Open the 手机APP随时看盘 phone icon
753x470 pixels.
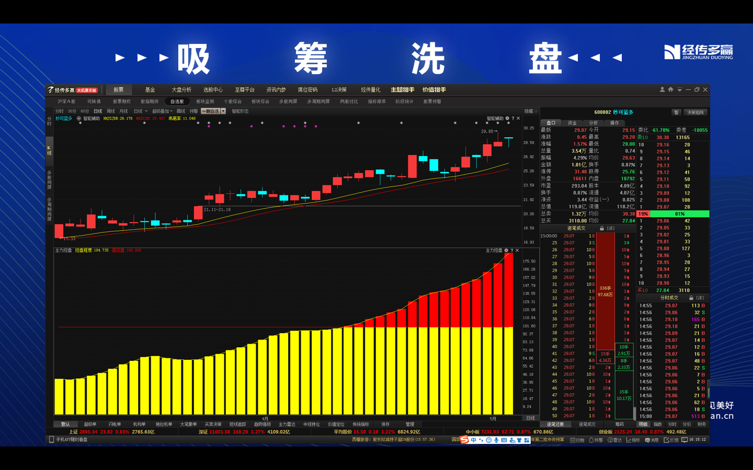(x=51, y=440)
